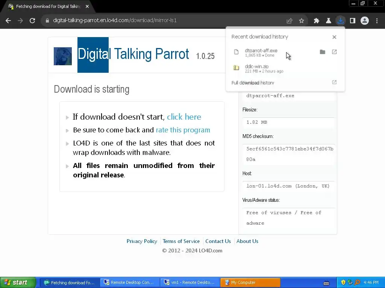Open the About Us link
The image size is (385, 288).
(x=247, y=241)
